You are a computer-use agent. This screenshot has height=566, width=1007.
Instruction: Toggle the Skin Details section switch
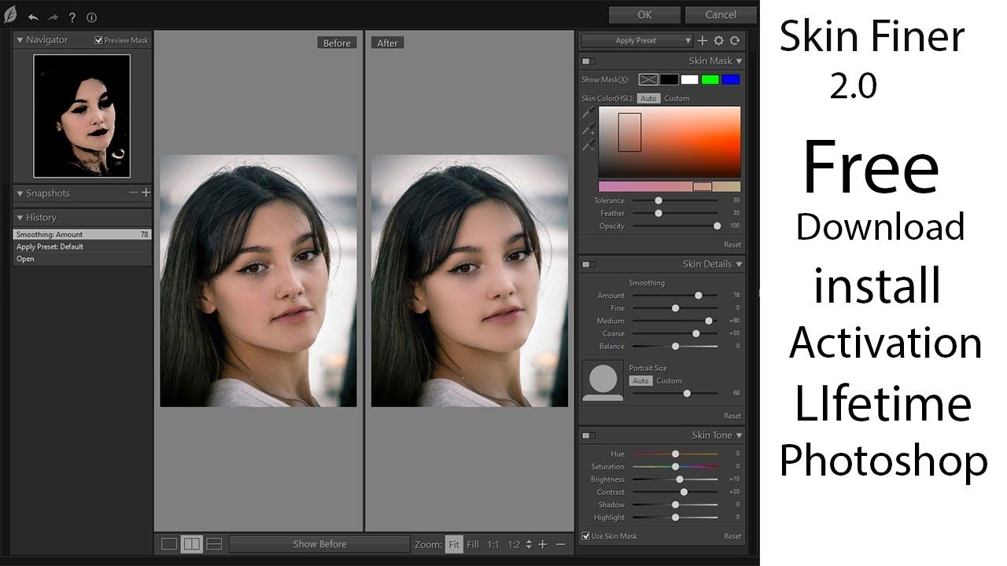point(588,264)
